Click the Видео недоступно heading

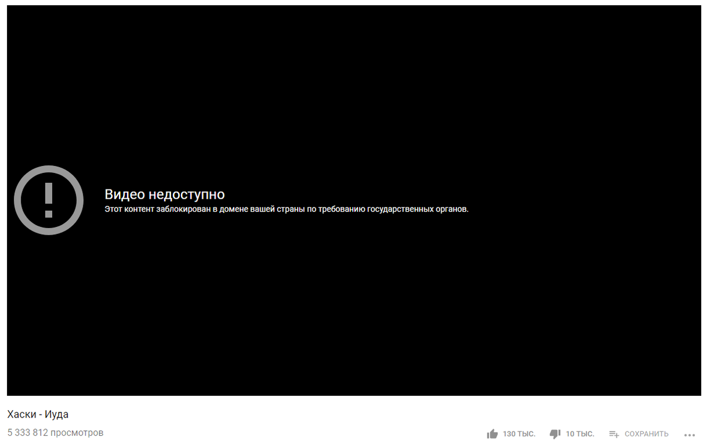click(165, 194)
